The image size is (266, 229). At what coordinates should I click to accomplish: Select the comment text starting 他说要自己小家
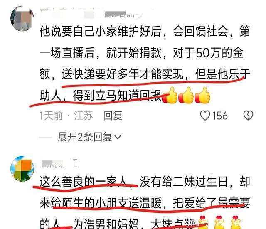click(x=145, y=63)
